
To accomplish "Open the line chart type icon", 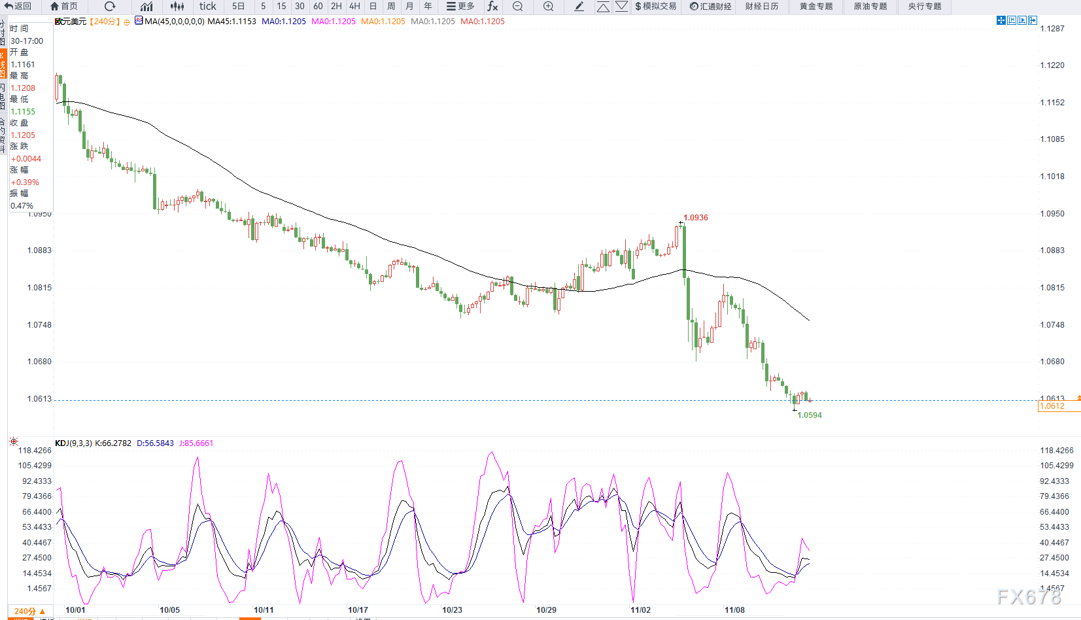I will point(146,7).
